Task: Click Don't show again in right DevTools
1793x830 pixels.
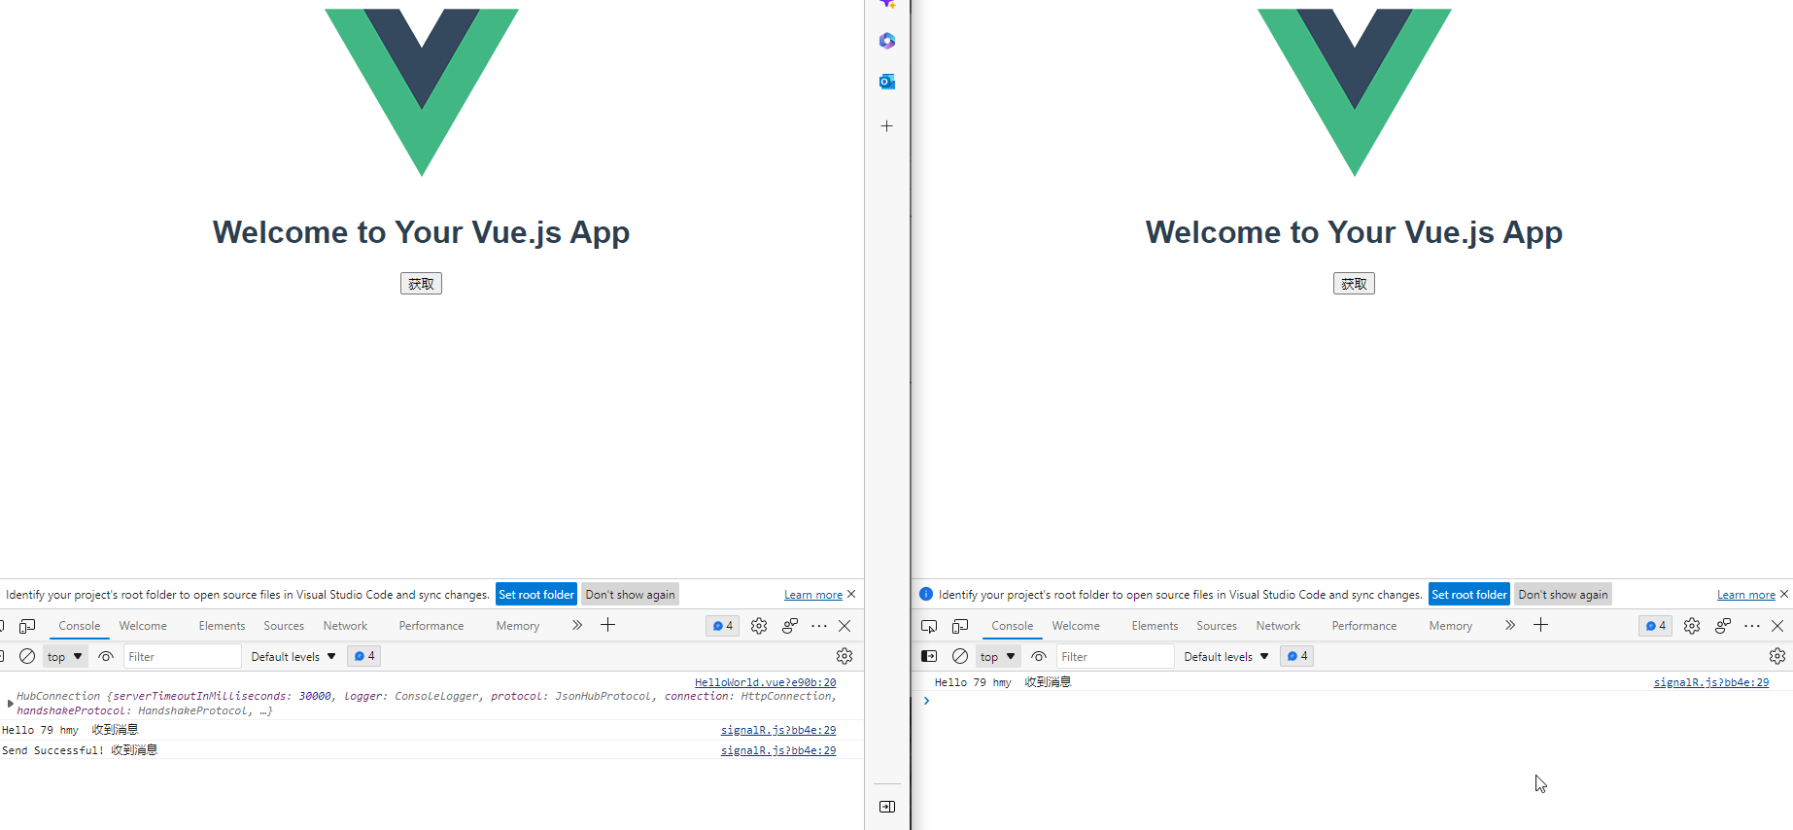Action: pyautogui.click(x=1563, y=594)
